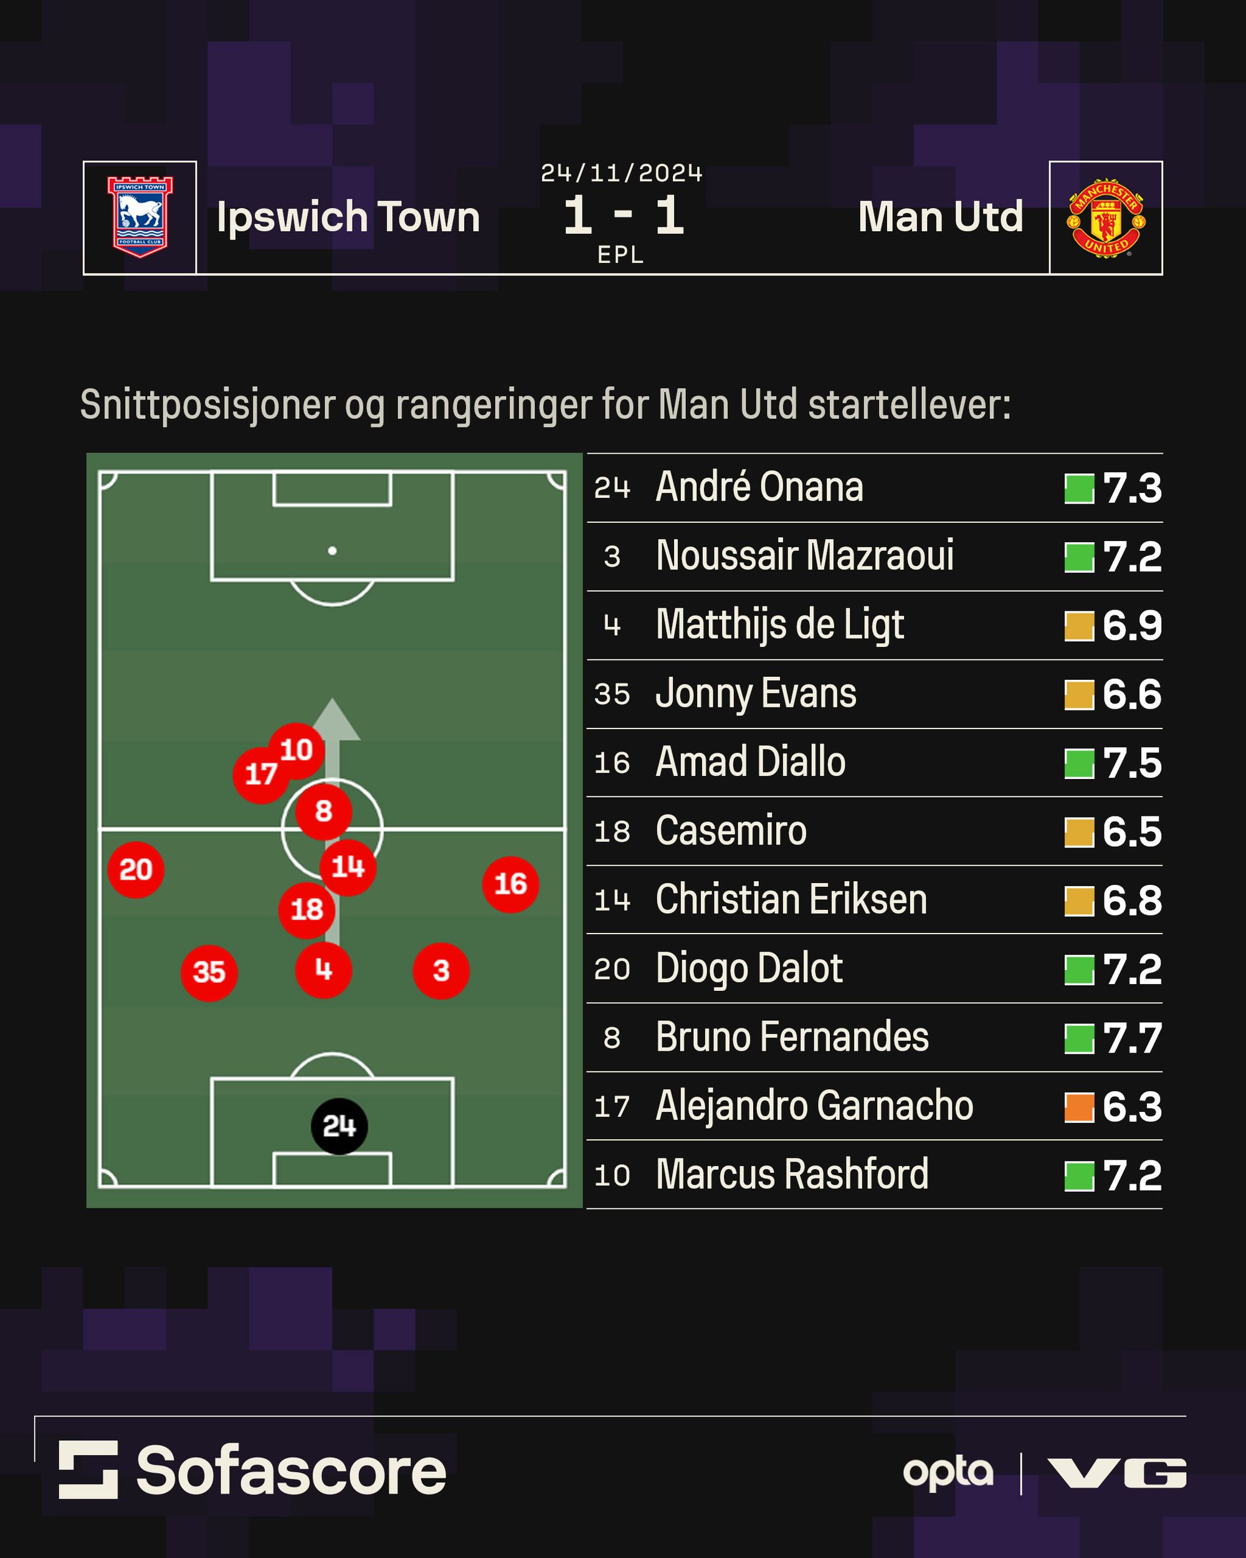Image resolution: width=1246 pixels, height=1558 pixels.
Task: Select player marker 3 on pitch
Action: pyautogui.click(x=440, y=970)
